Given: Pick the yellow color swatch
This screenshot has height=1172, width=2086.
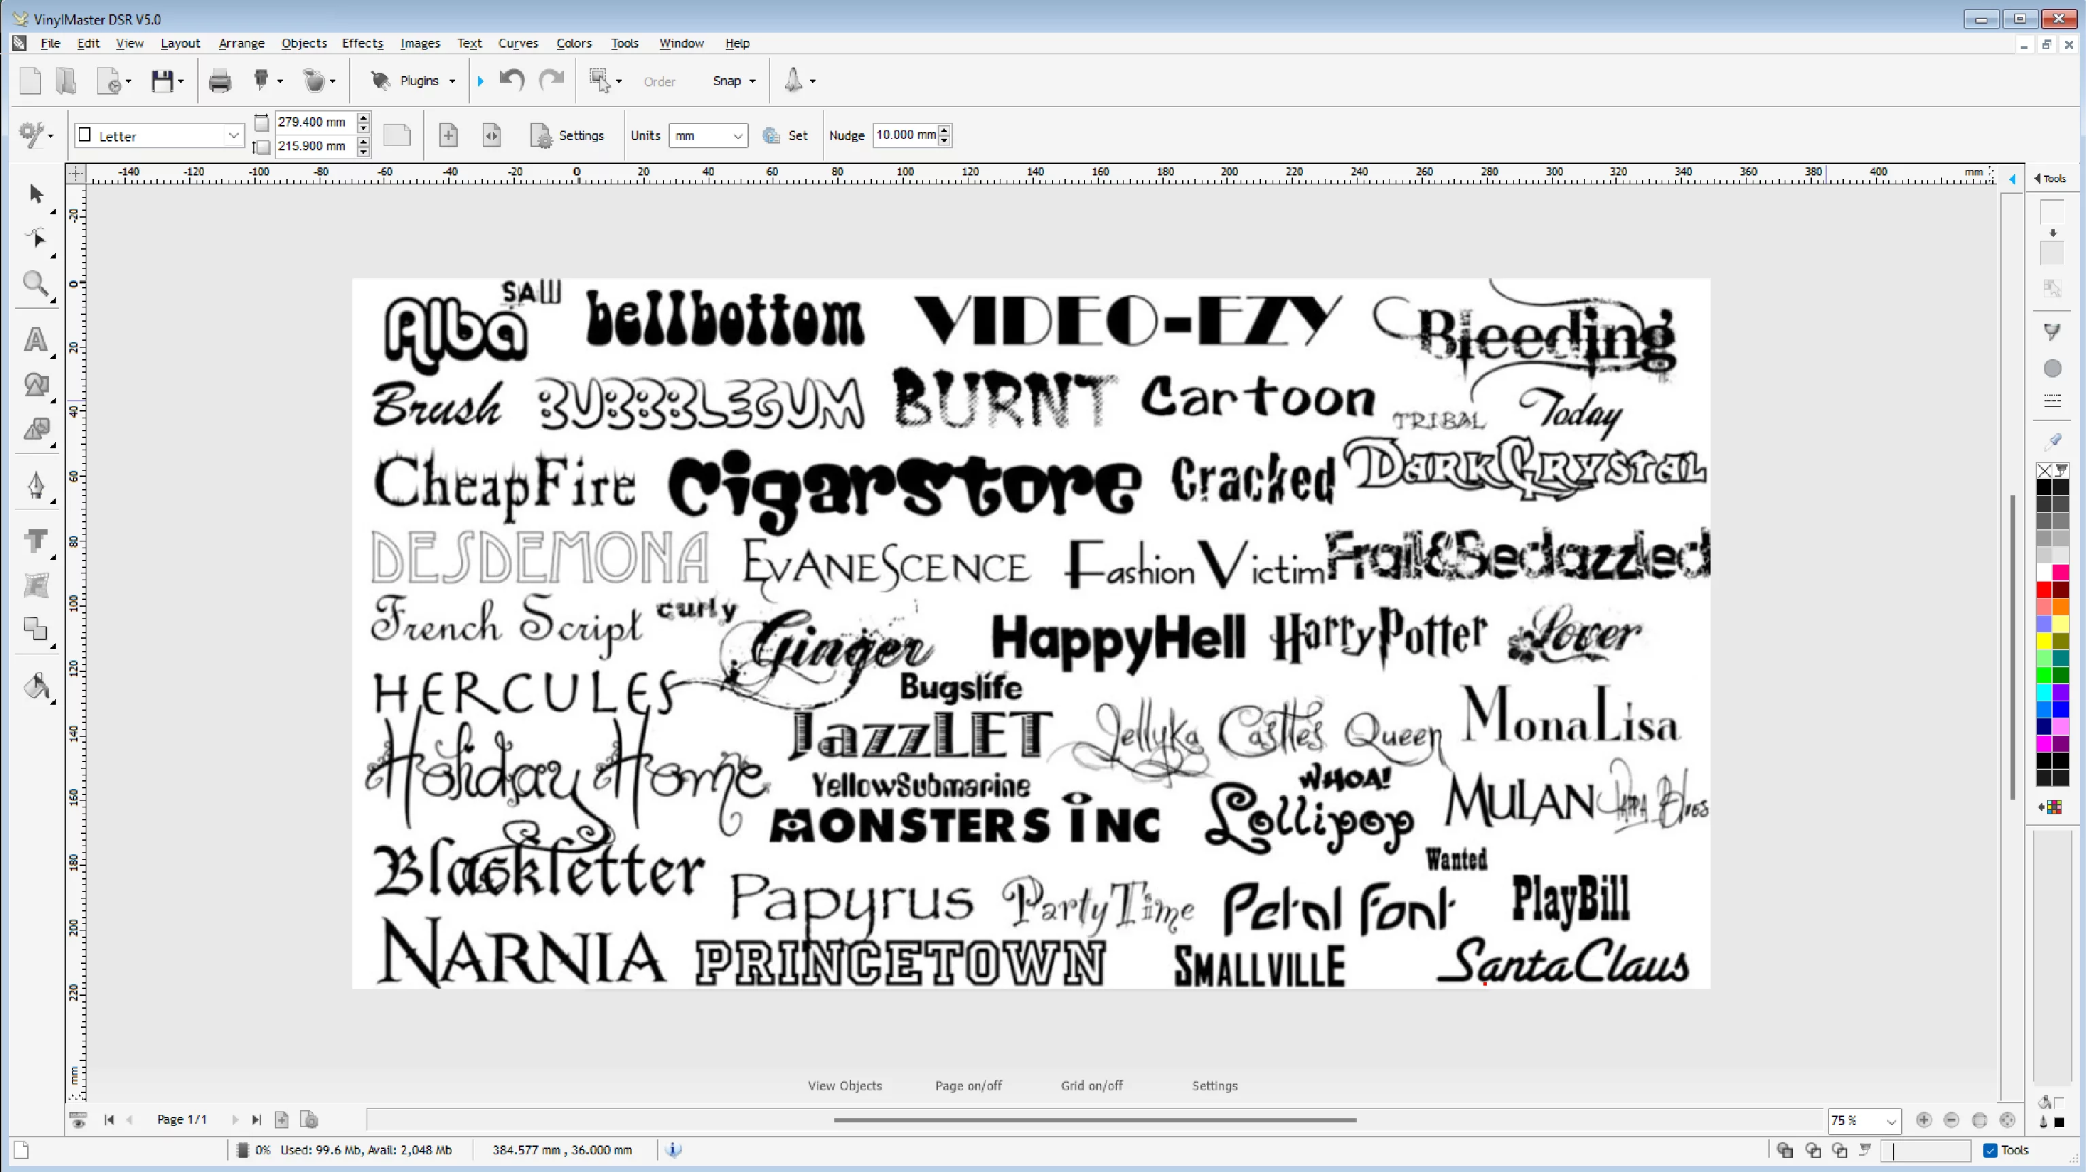Looking at the screenshot, I should [x=2044, y=641].
